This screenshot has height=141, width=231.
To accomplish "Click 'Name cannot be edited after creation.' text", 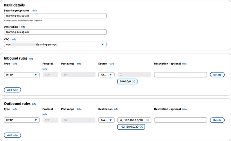I will pos(23,21).
